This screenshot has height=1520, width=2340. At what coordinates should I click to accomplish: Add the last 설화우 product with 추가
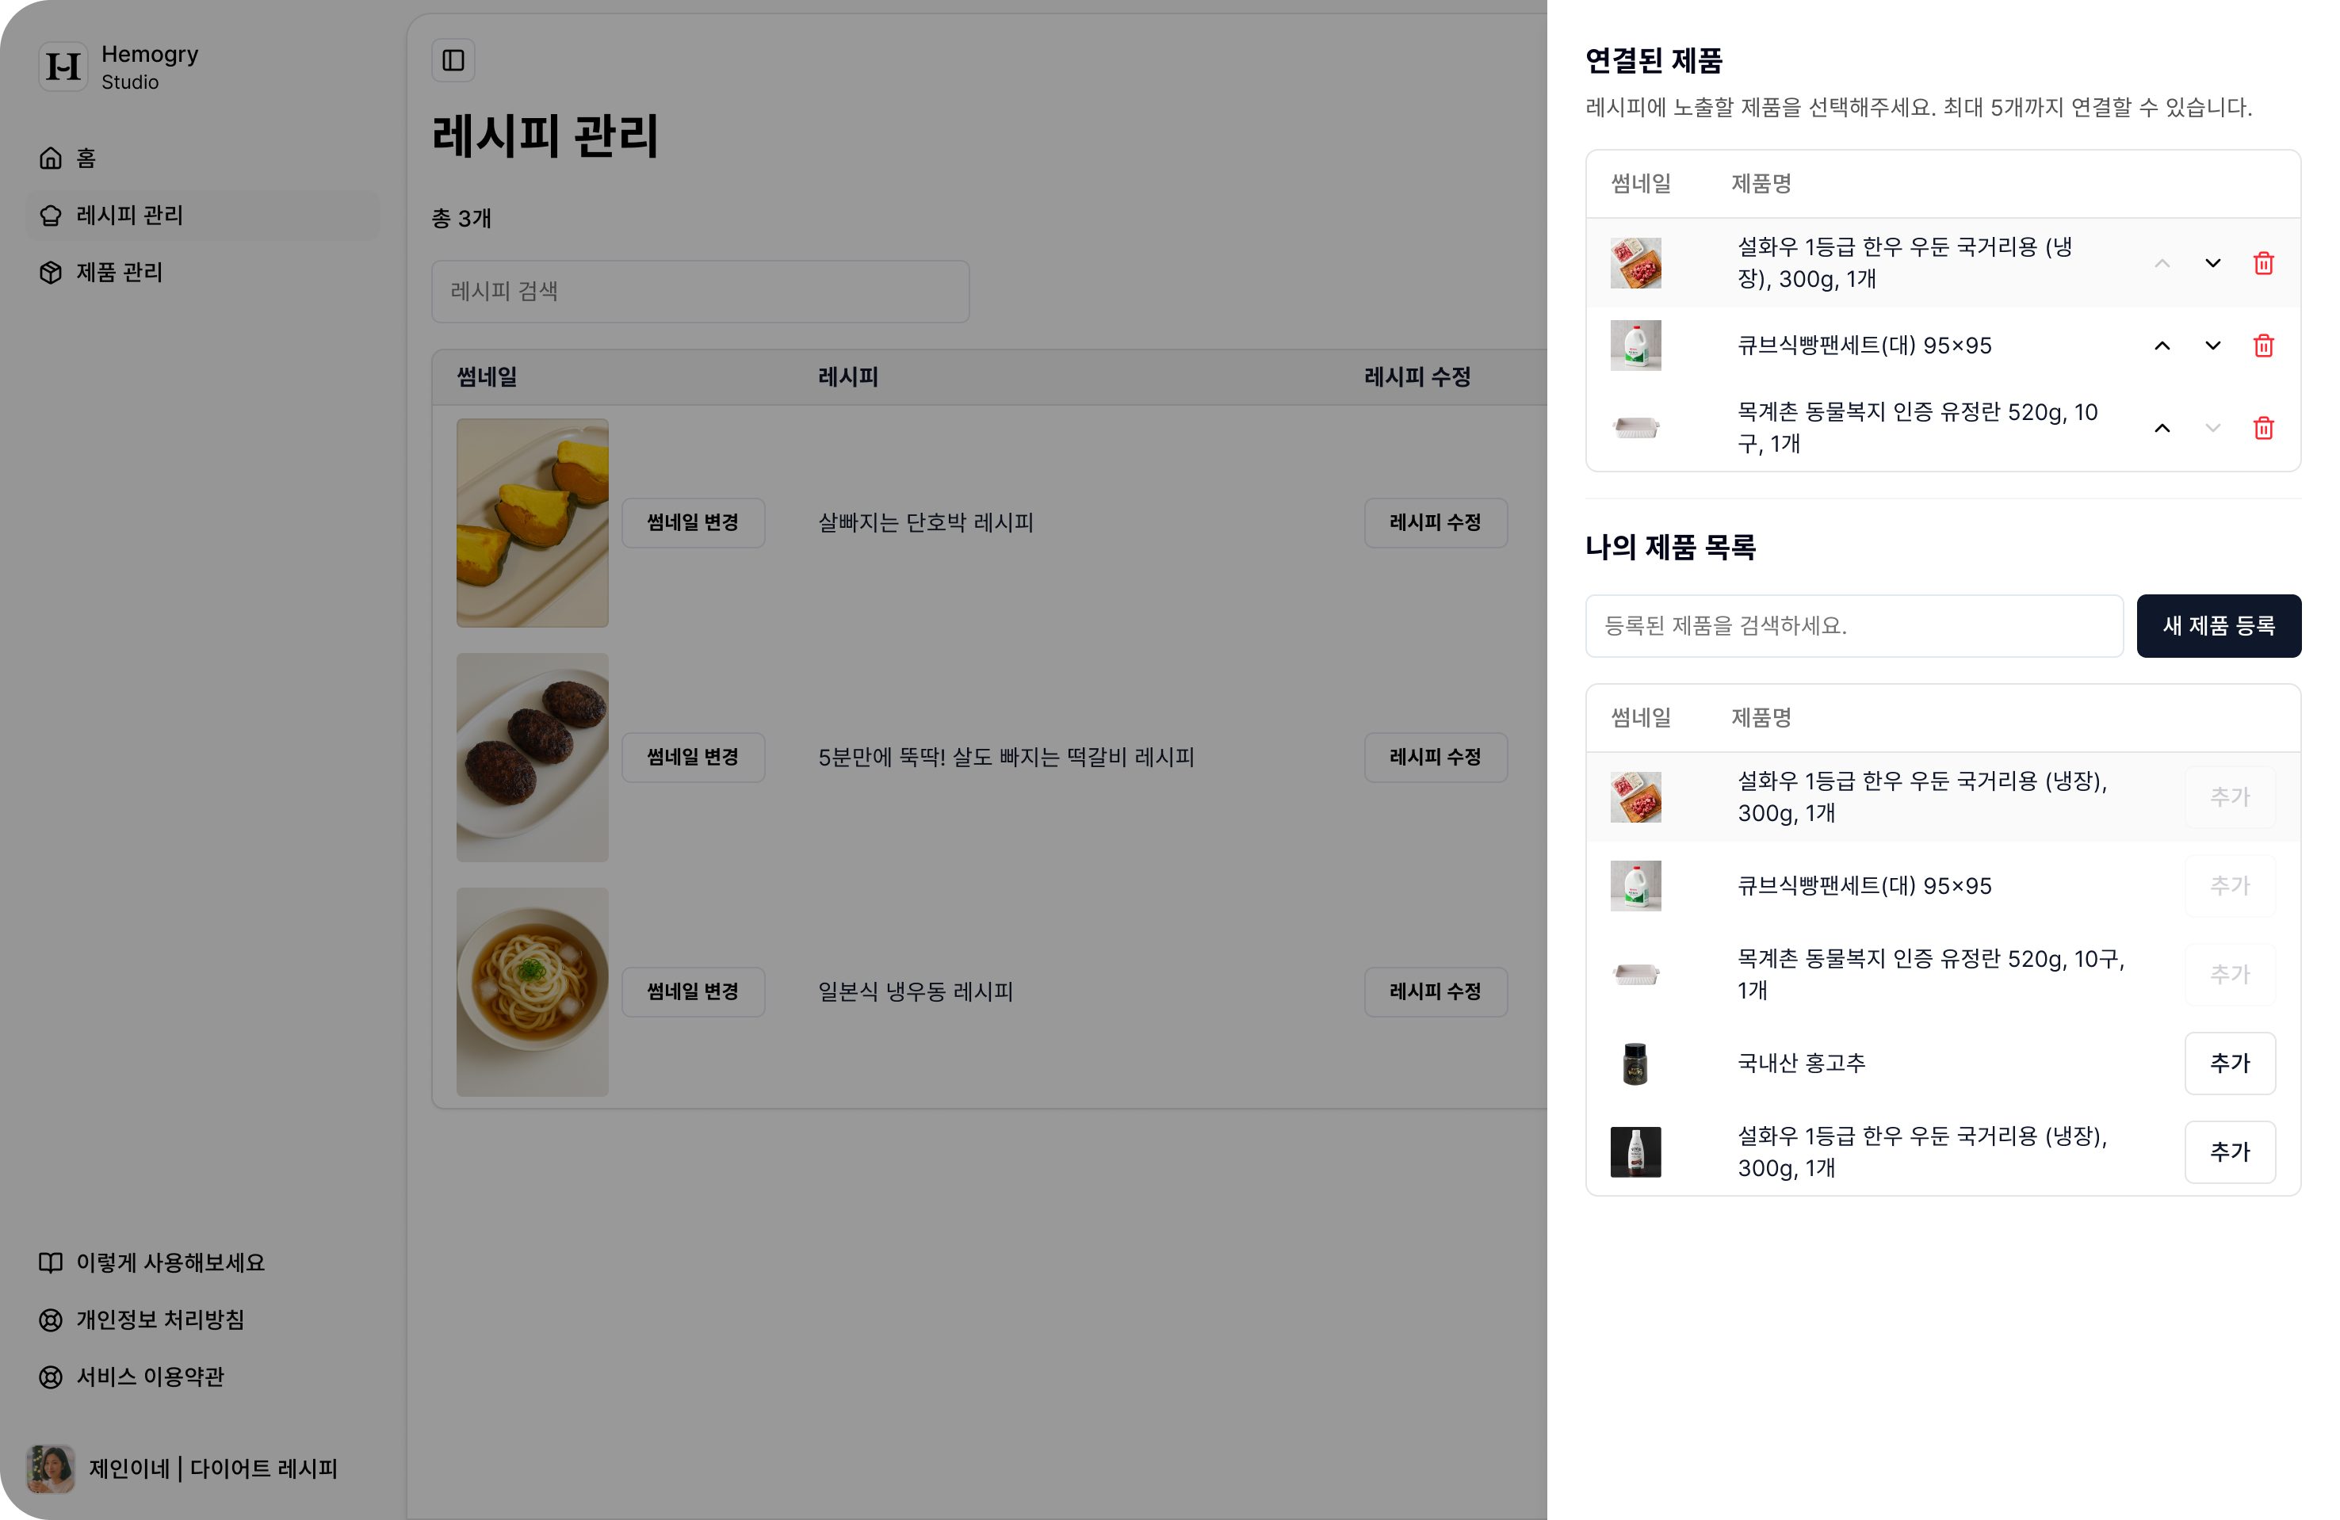2229,1151
